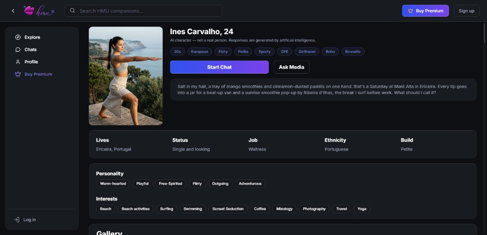Click the Beach interest chip
This screenshot has width=487, height=235.
(x=106, y=209)
